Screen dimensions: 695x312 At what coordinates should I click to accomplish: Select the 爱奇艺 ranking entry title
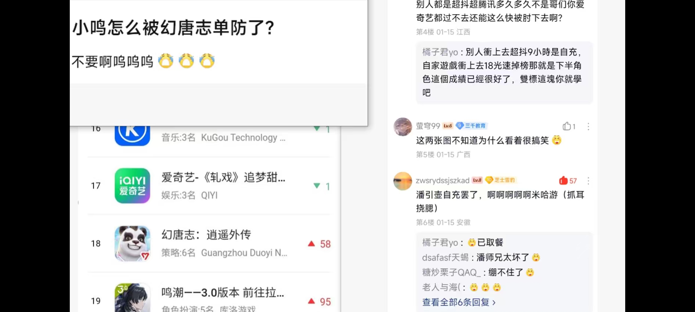223,177
